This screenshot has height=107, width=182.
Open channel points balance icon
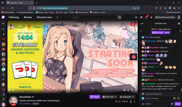pos(148,104)
